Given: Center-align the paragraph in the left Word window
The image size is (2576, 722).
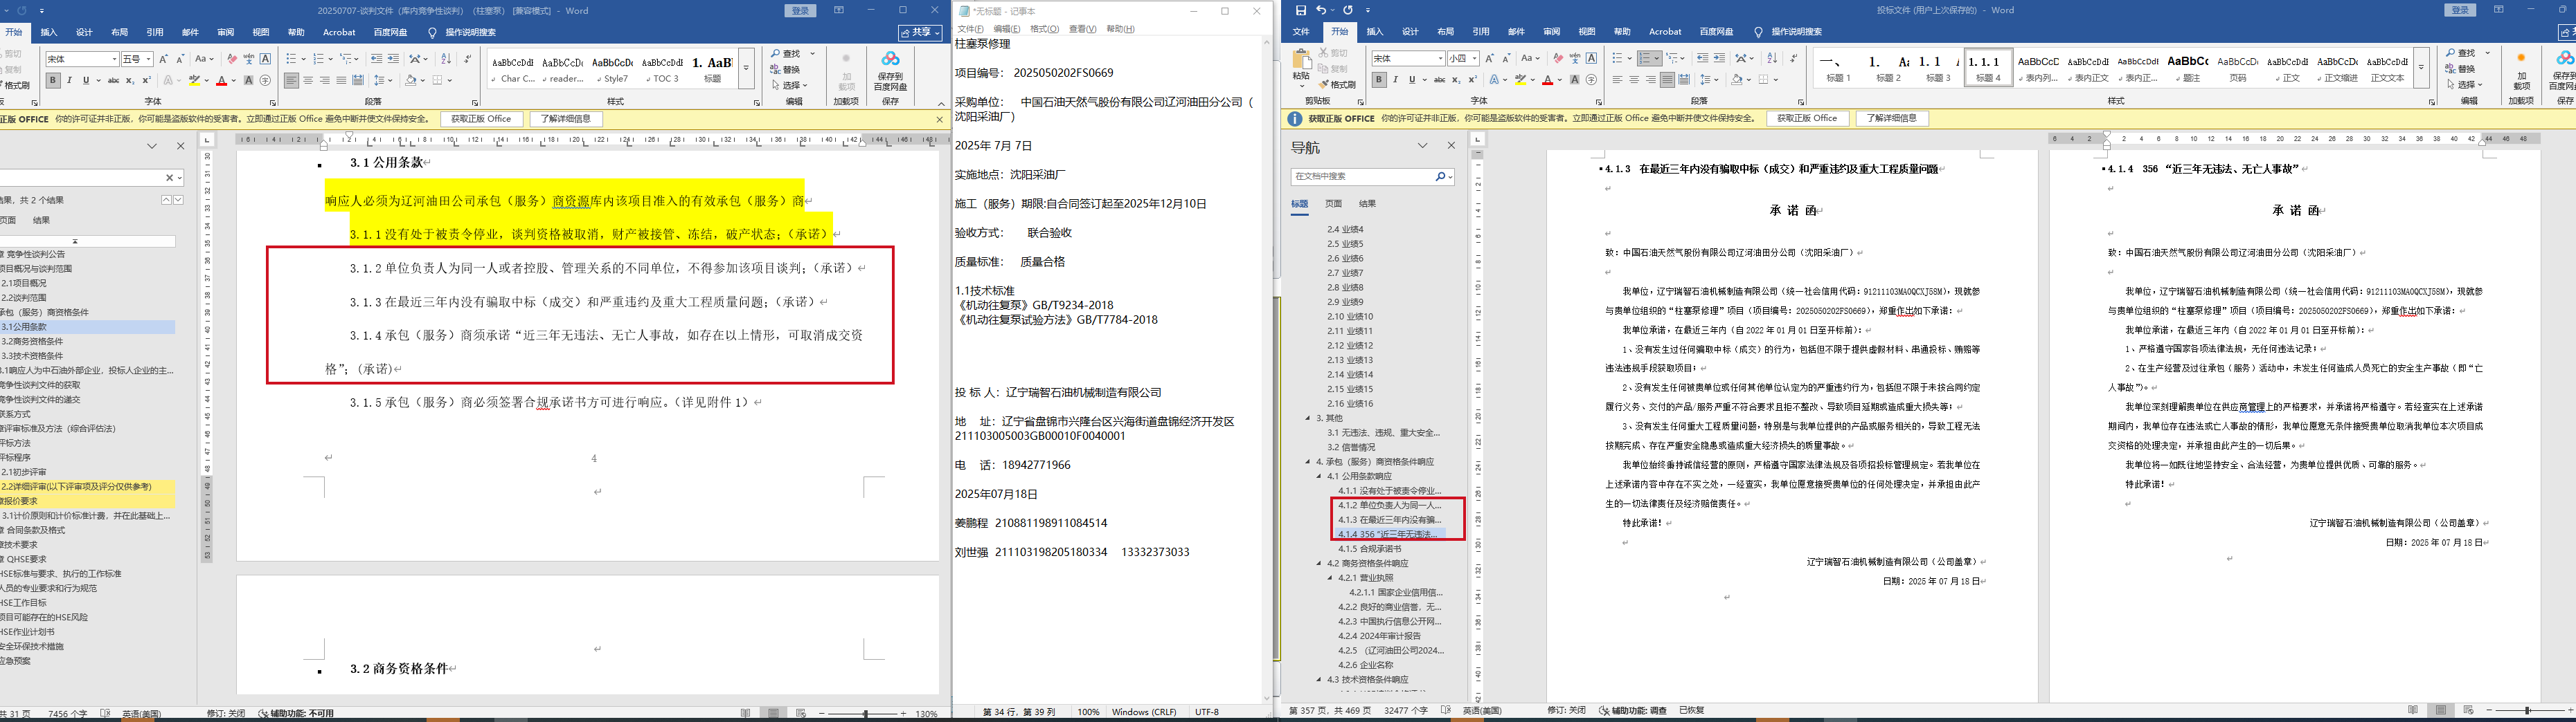Looking at the screenshot, I should [308, 81].
